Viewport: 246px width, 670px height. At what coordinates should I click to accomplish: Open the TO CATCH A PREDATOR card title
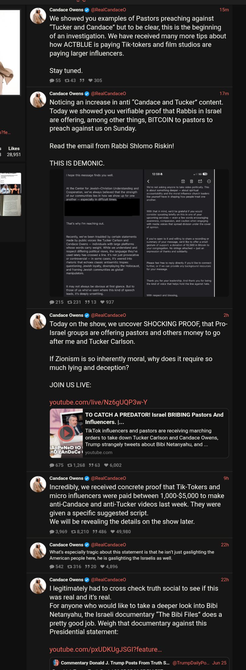[154, 418]
